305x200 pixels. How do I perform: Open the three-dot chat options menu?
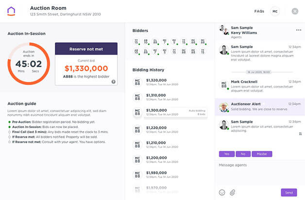[x=299, y=30]
